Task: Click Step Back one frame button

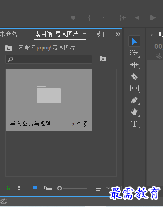Action: 138,18
